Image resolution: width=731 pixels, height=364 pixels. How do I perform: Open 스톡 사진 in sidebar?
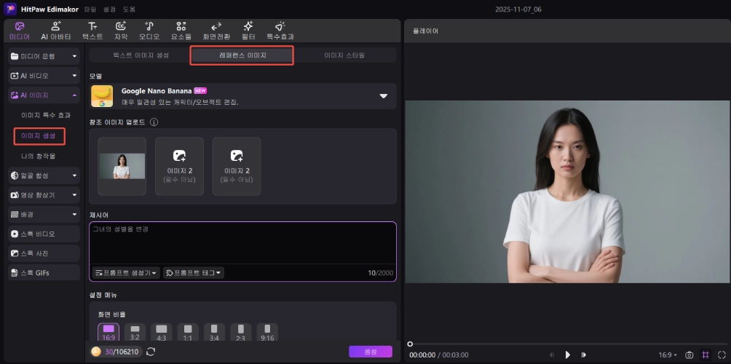click(44, 253)
